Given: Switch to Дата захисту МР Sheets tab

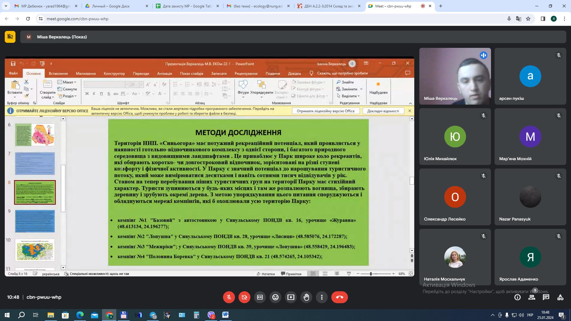Looking at the screenshot, I should click(x=187, y=6).
